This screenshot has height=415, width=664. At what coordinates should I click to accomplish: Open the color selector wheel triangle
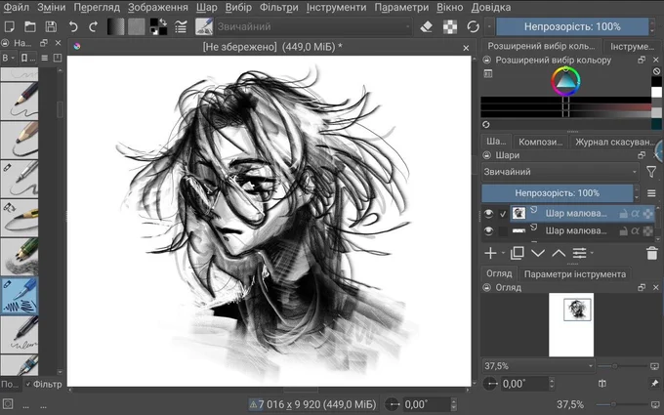click(565, 81)
